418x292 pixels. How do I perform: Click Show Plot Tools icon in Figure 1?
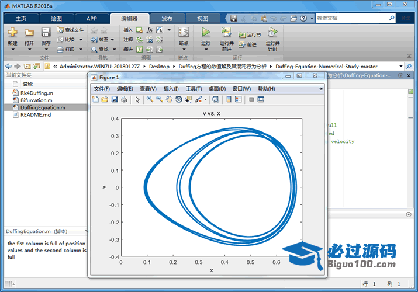tap(261, 99)
